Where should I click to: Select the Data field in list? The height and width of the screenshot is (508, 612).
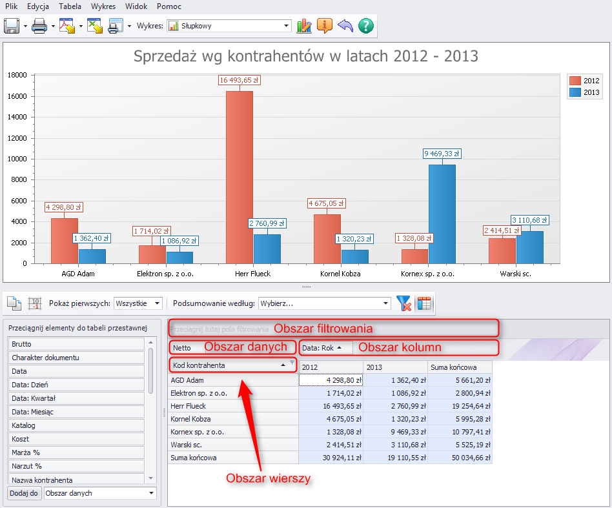coord(76,371)
